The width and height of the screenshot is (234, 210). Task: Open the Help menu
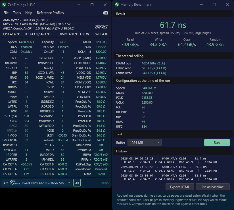pyautogui.click(x=29, y=13)
